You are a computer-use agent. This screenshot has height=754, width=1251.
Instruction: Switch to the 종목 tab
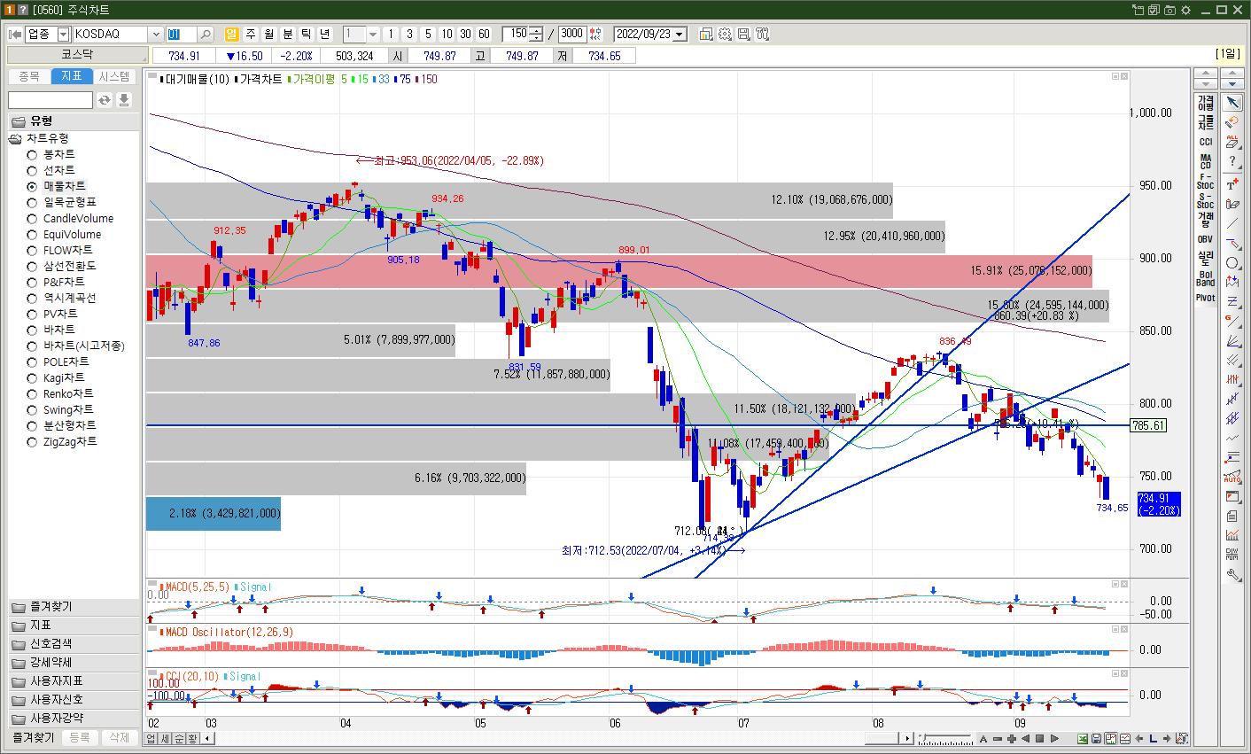pyautogui.click(x=29, y=76)
